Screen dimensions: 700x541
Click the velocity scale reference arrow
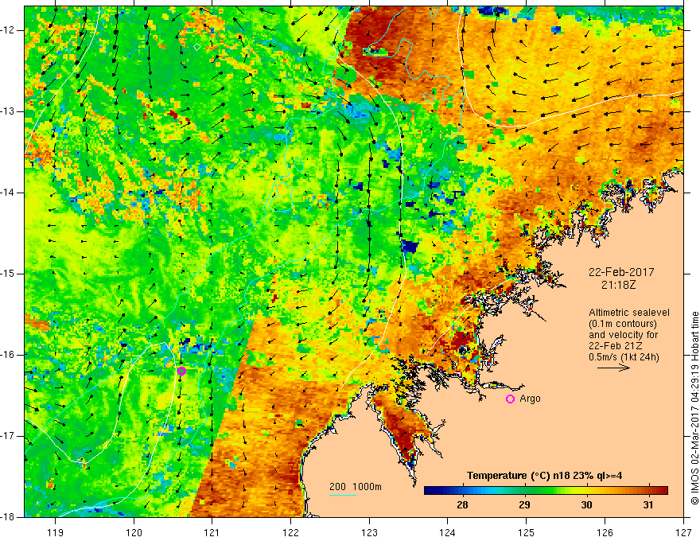pos(613,368)
